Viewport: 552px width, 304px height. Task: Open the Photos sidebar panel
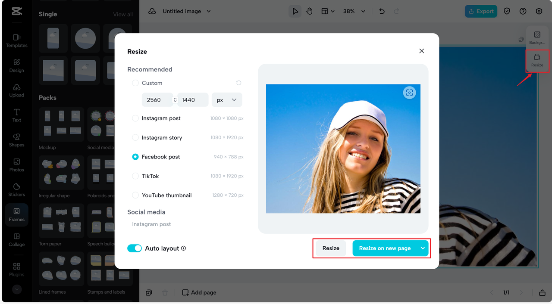coord(17,165)
